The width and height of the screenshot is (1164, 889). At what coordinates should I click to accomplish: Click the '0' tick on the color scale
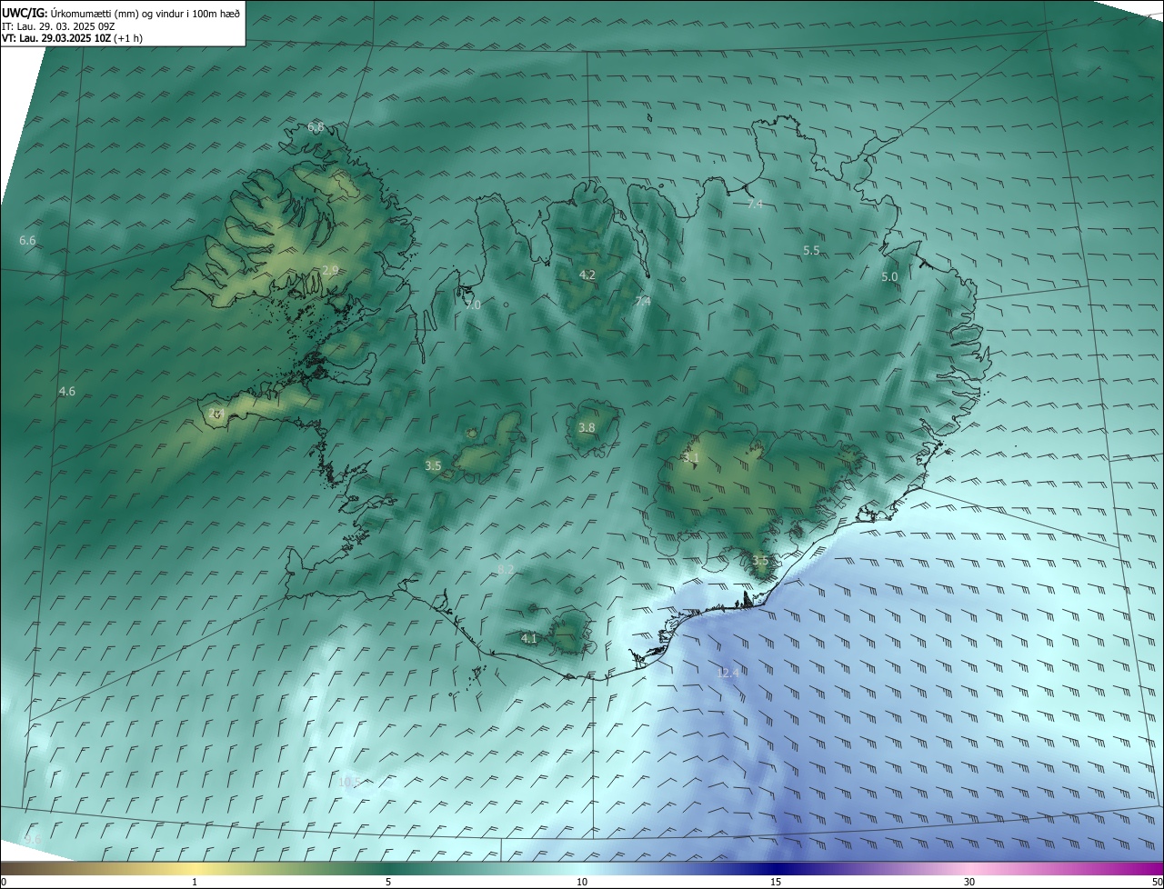coord(4,882)
